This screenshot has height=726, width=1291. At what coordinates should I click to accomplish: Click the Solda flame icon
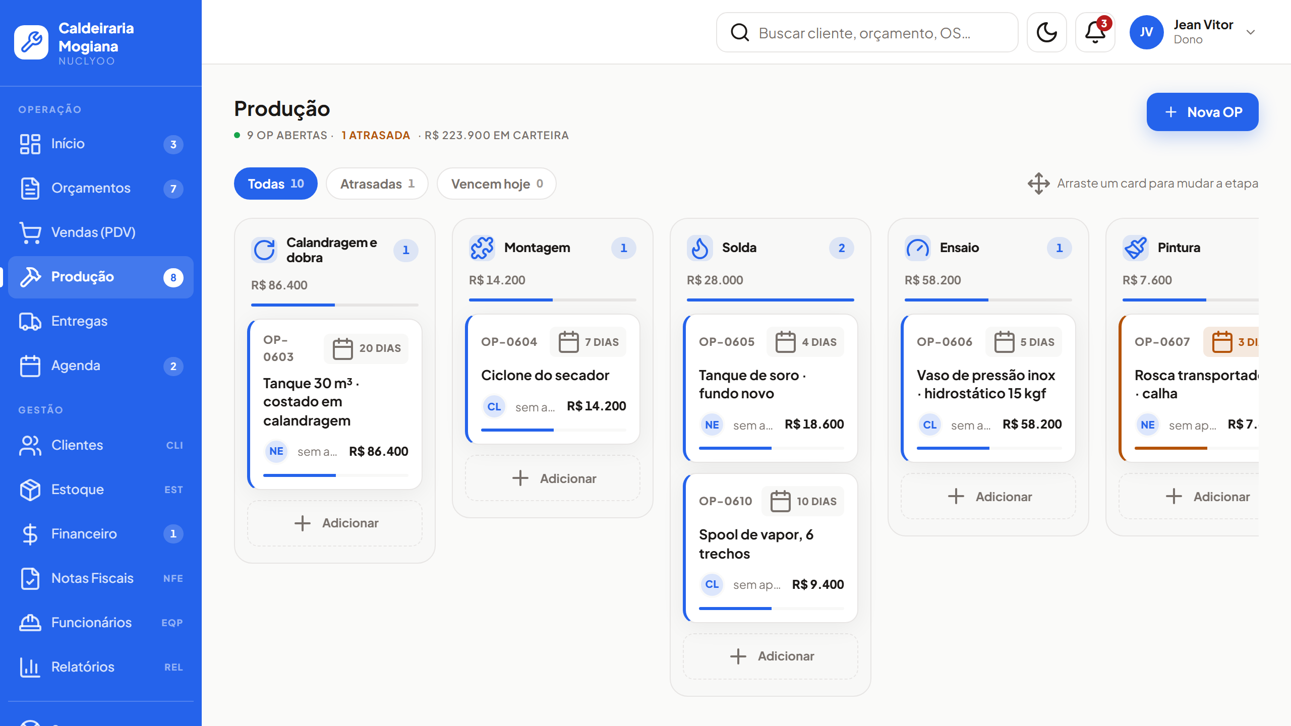click(x=700, y=248)
